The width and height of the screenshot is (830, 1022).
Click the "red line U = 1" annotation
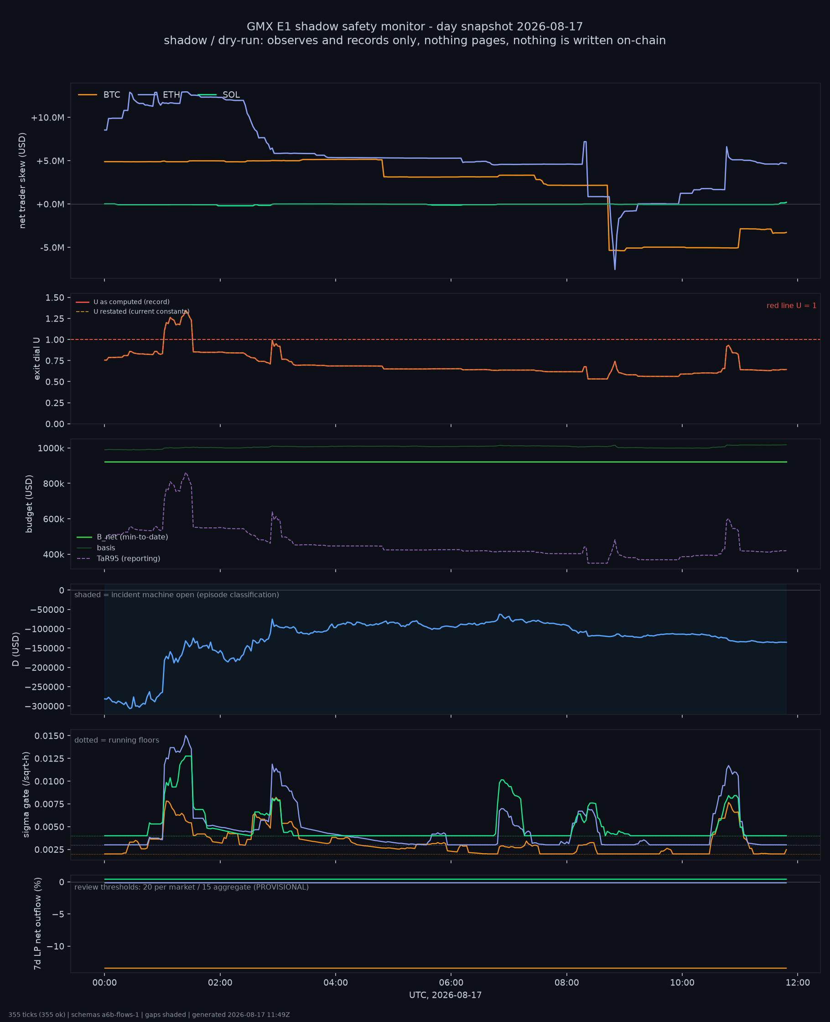pyautogui.click(x=791, y=306)
